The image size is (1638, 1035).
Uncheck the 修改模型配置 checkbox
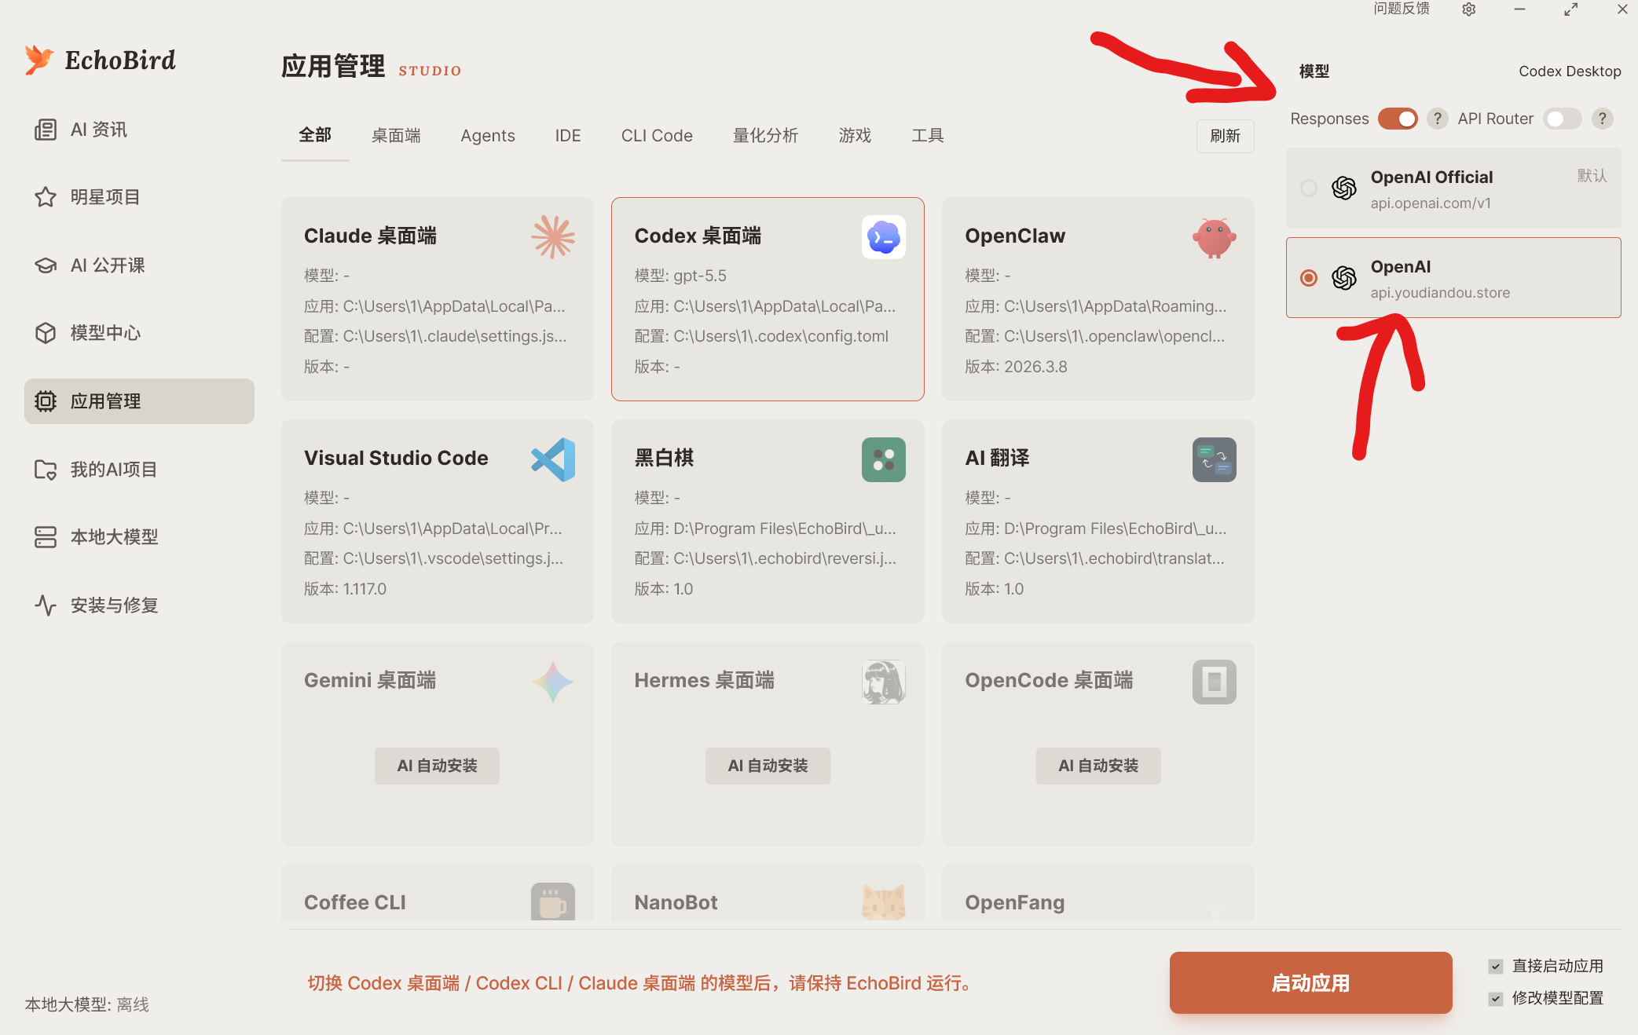click(1496, 999)
